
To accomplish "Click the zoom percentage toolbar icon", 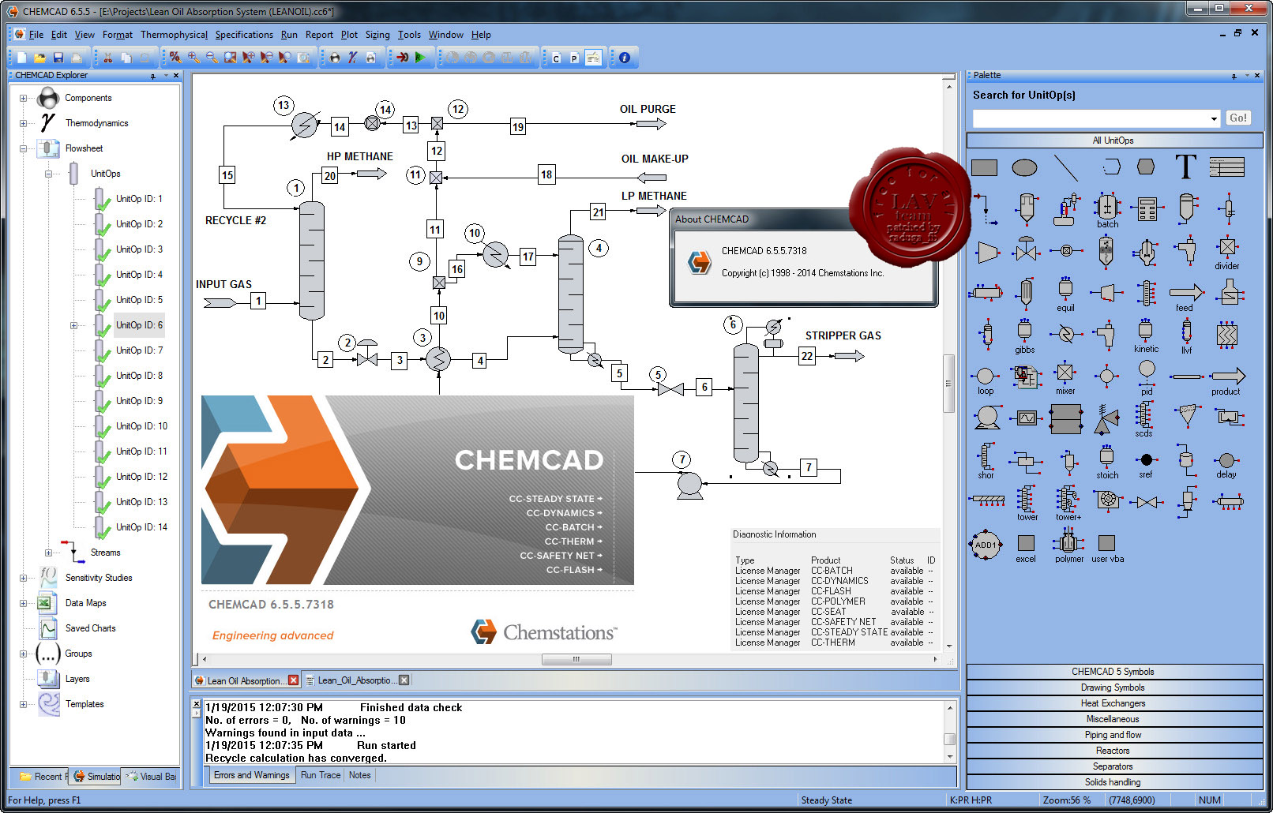I will [175, 58].
